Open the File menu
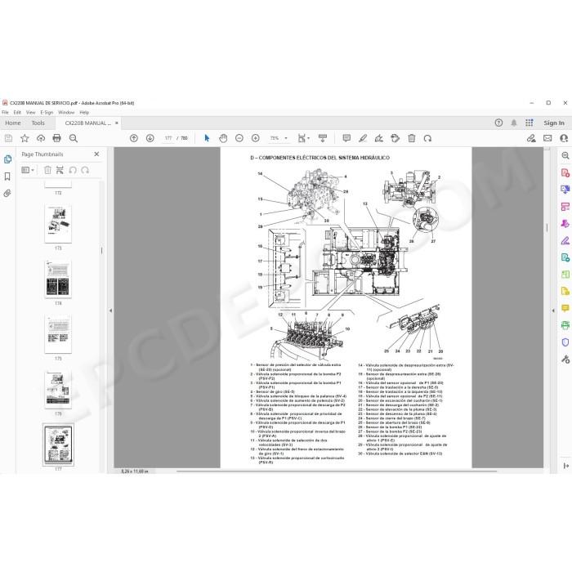 pos(5,113)
